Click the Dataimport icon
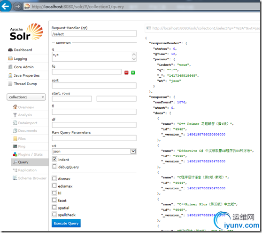 [15, 123]
